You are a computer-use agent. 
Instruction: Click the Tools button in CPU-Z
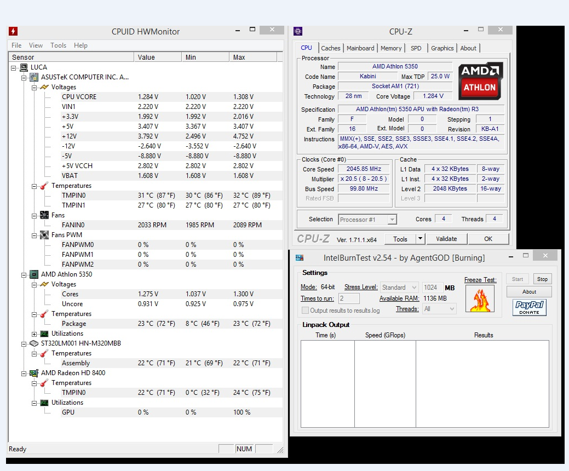[x=400, y=239]
